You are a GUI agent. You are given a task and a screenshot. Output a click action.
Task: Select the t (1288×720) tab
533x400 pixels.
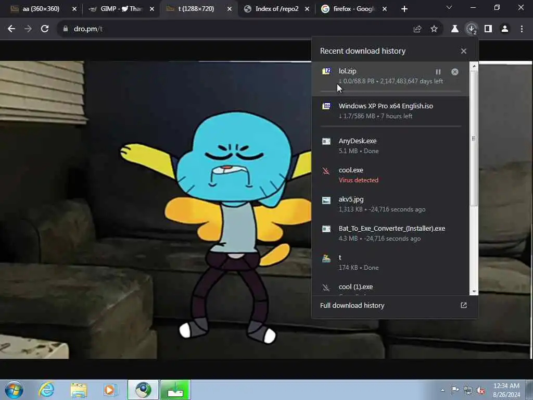coord(196,9)
